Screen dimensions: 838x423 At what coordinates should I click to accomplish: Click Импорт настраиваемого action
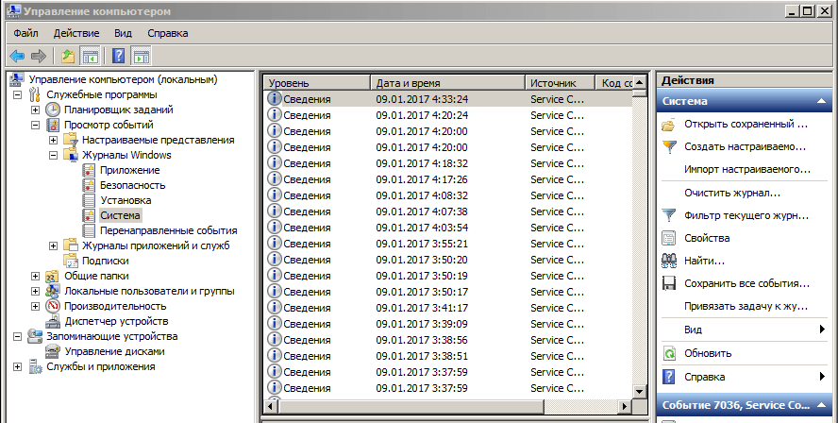[x=747, y=170]
